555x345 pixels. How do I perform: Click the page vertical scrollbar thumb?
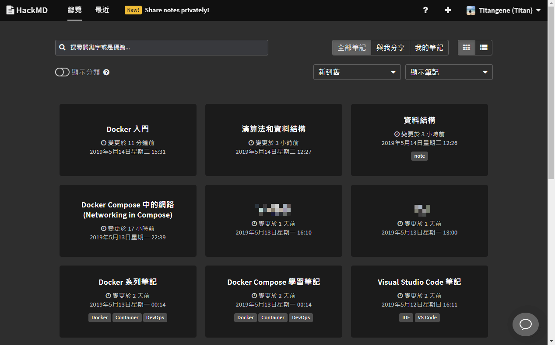551,93
